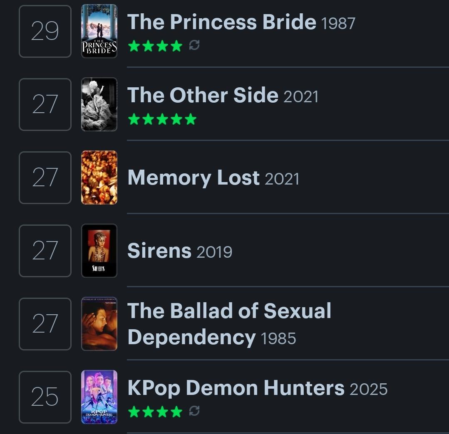Click KPop Demon Hunters star rating
The height and width of the screenshot is (434, 449).
pos(155,412)
